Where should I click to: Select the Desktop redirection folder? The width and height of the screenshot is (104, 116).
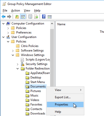36,77
